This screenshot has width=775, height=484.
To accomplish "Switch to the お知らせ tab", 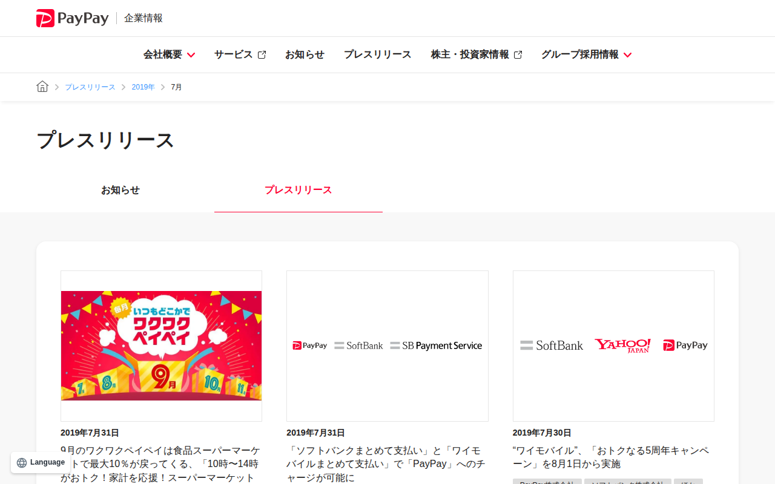I will coord(120,190).
